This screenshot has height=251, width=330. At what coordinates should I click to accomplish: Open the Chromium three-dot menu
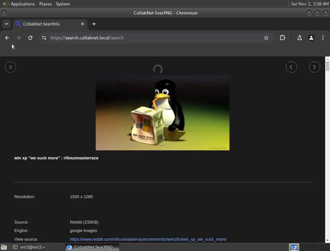323,38
